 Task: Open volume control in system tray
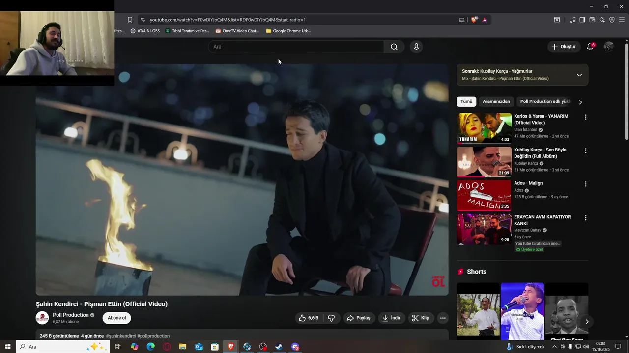click(x=586, y=347)
